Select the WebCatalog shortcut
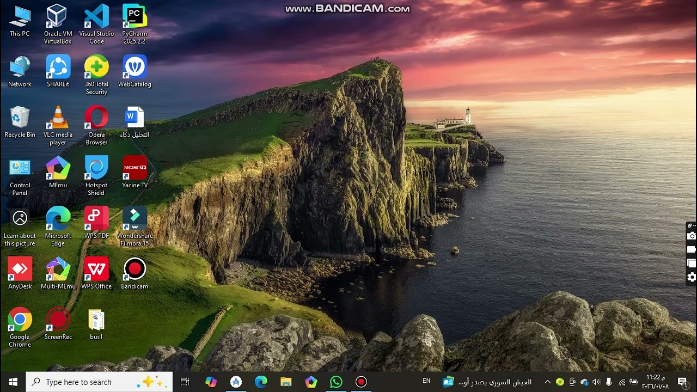 click(134, 71)
